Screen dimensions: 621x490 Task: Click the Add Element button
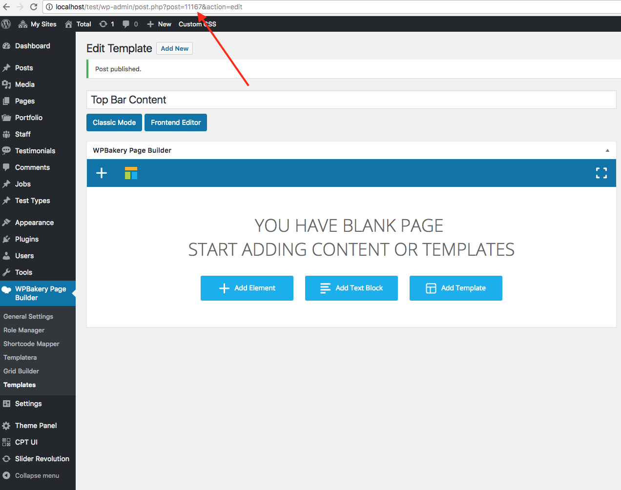point(247,288)
